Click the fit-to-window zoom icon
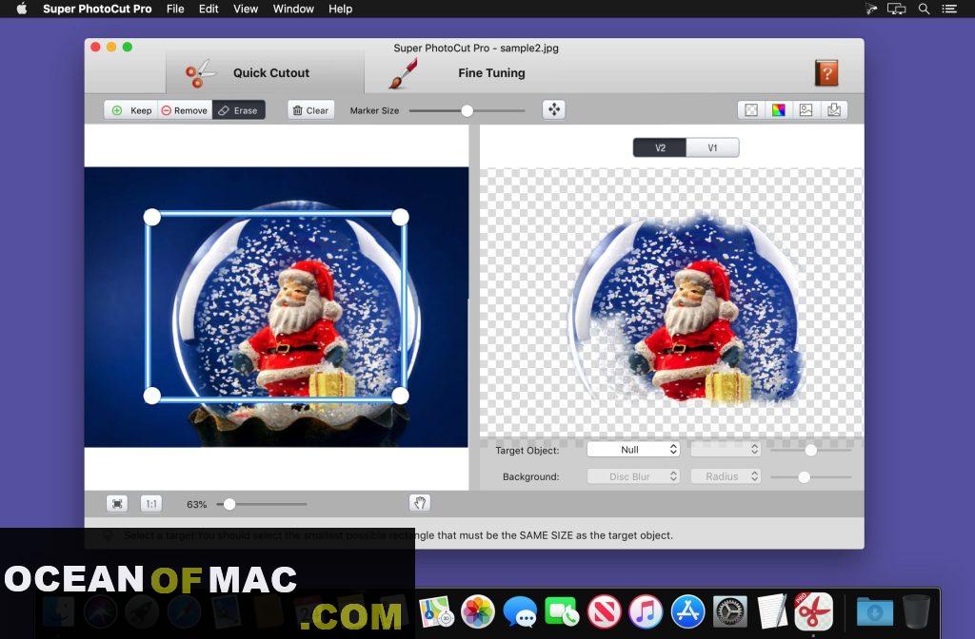 tap(117, 504)
